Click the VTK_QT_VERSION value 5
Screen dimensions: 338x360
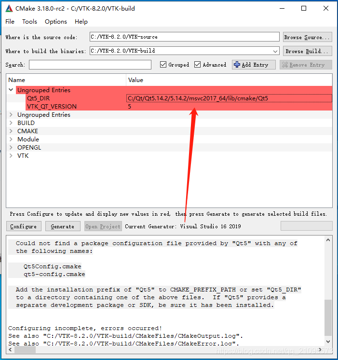[x=129, y=107]
